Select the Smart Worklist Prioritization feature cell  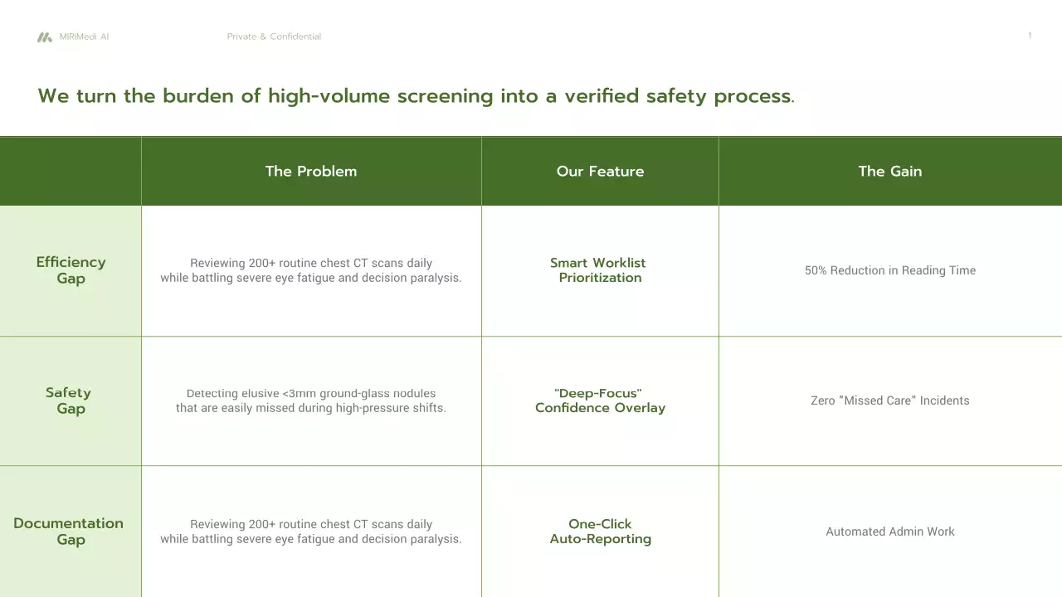pos(599,270)
